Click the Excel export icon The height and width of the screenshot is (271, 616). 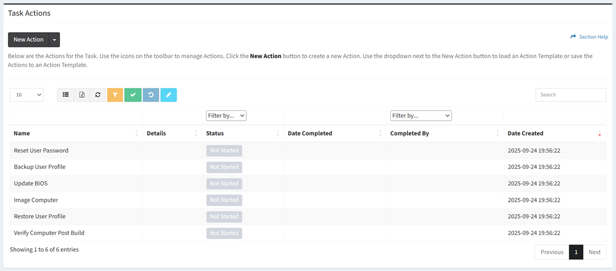[82, 95]
